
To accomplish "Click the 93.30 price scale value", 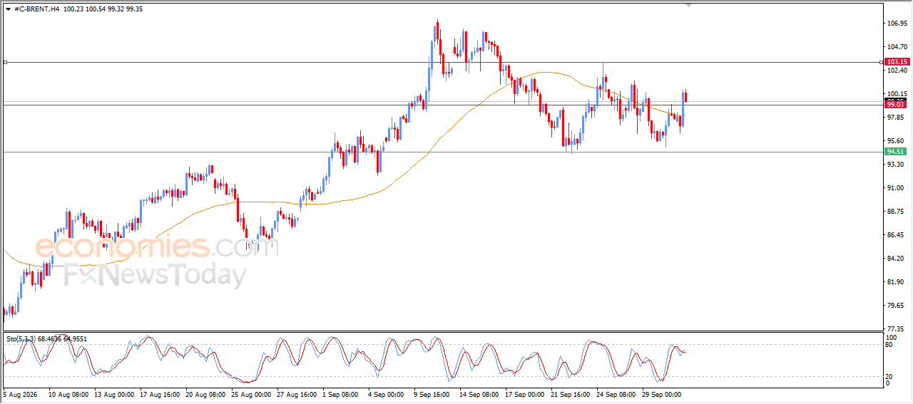I will point(897,165).
